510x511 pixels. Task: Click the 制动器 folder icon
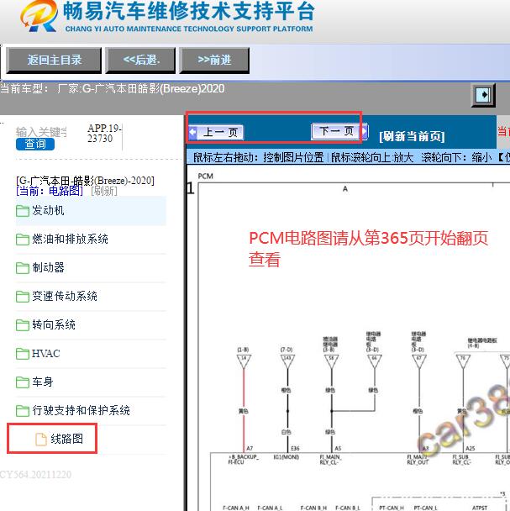(23, 268)
